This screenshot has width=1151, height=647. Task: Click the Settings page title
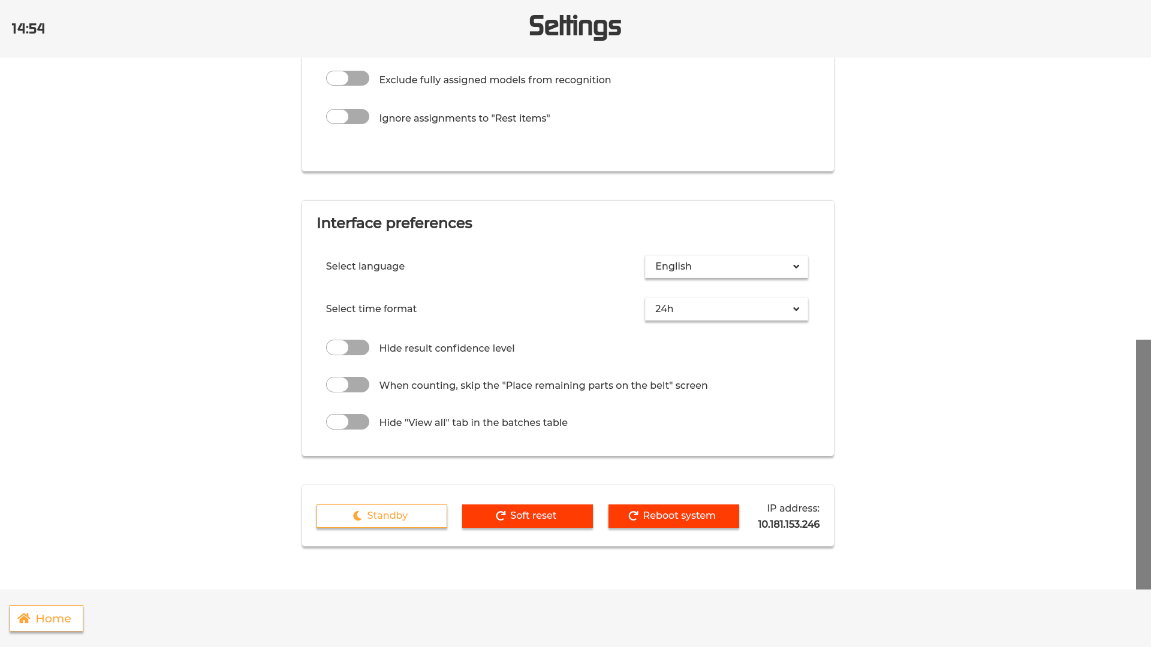(x=575, y=26)
